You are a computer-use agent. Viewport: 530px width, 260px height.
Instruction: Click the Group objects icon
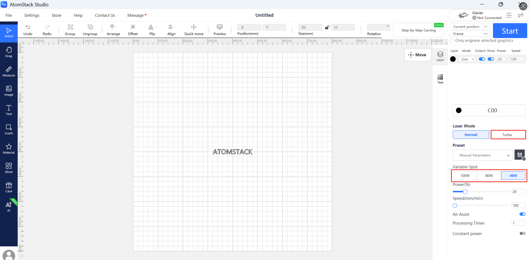coord(70,30)
